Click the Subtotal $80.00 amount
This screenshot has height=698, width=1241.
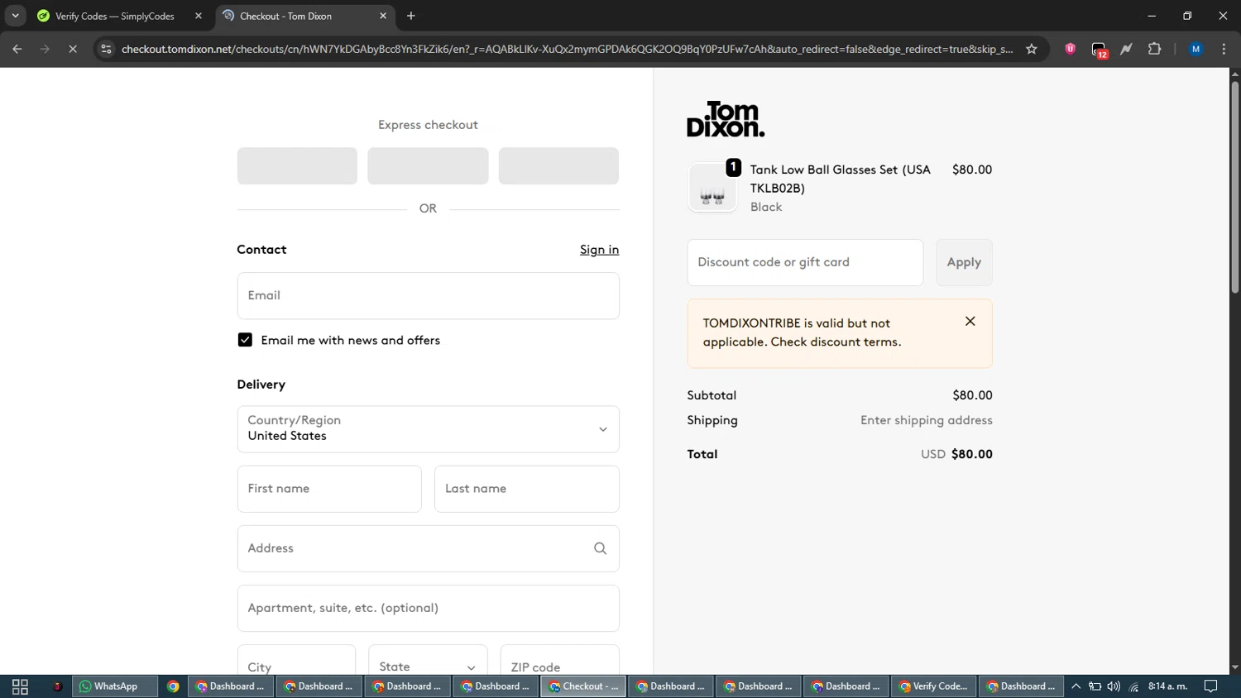pyautogui.click(x=972, y=395)
